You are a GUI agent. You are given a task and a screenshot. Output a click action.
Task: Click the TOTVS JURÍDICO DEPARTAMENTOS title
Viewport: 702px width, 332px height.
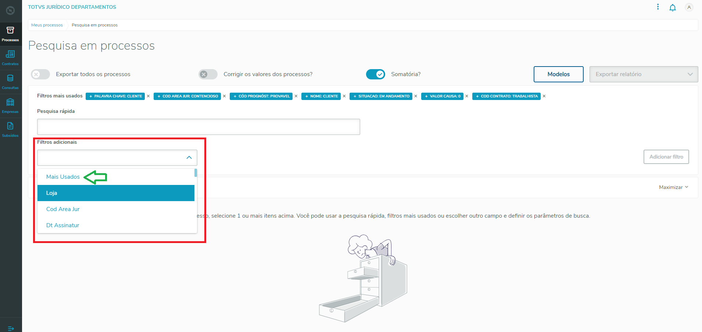[72, 7]
